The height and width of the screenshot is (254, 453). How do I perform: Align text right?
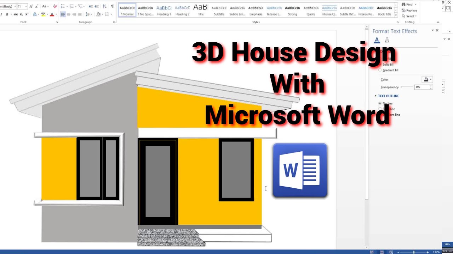point(74,14)
